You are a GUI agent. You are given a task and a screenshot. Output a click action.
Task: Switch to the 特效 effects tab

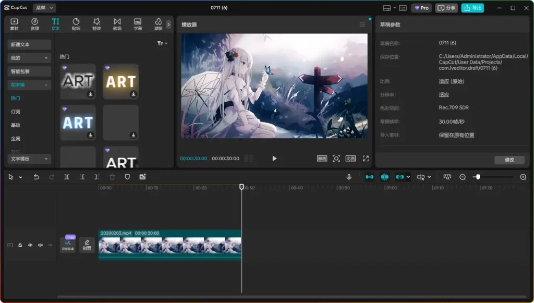pyautogui.click(x=96, y=24)
